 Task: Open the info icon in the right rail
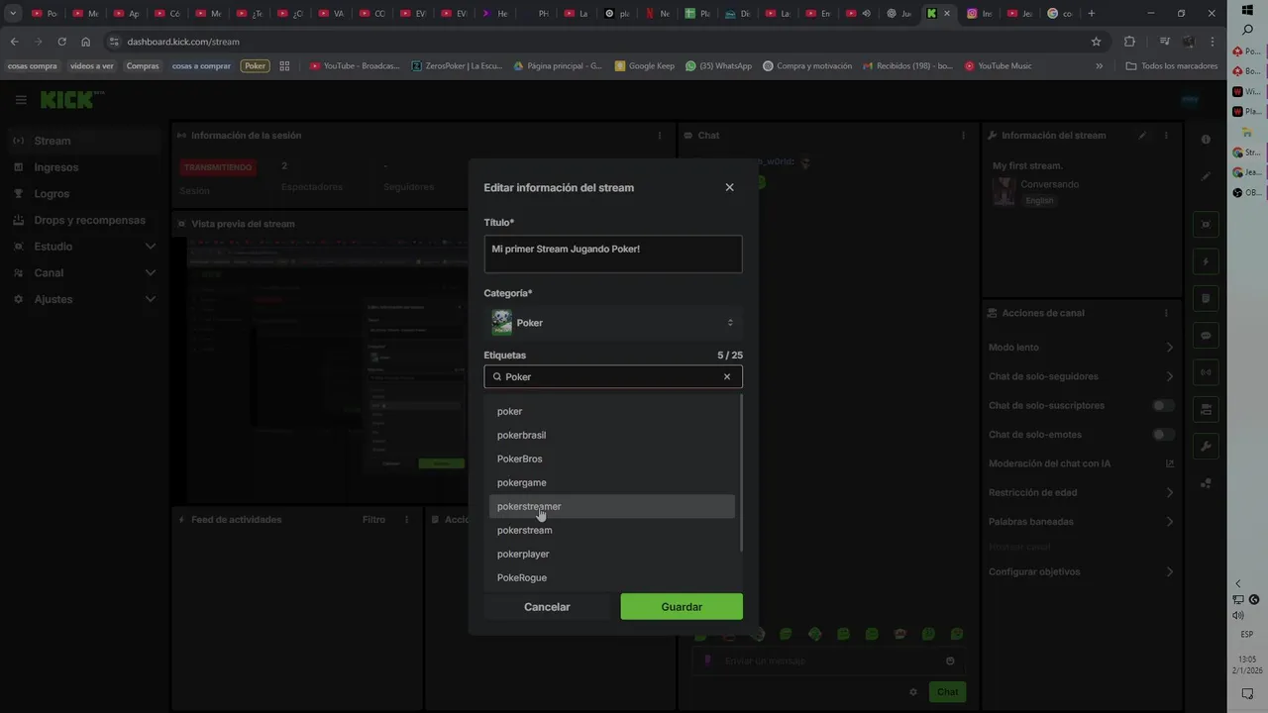coord(1206,140)
